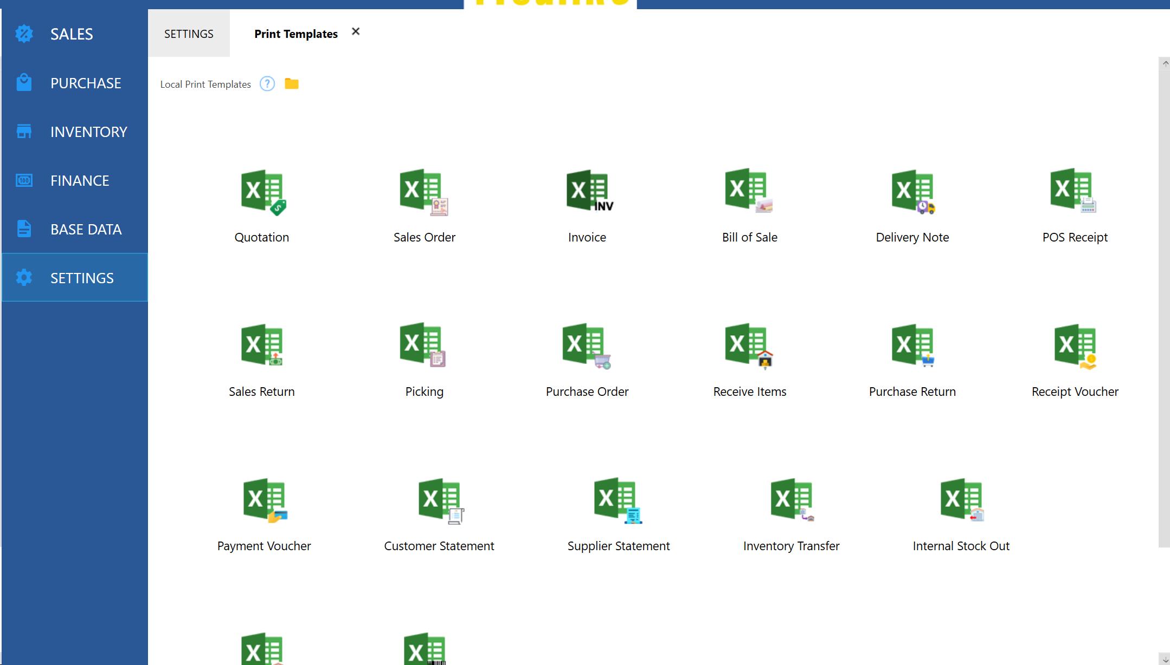Go to SALES in the sidebar

pos(72,34)
